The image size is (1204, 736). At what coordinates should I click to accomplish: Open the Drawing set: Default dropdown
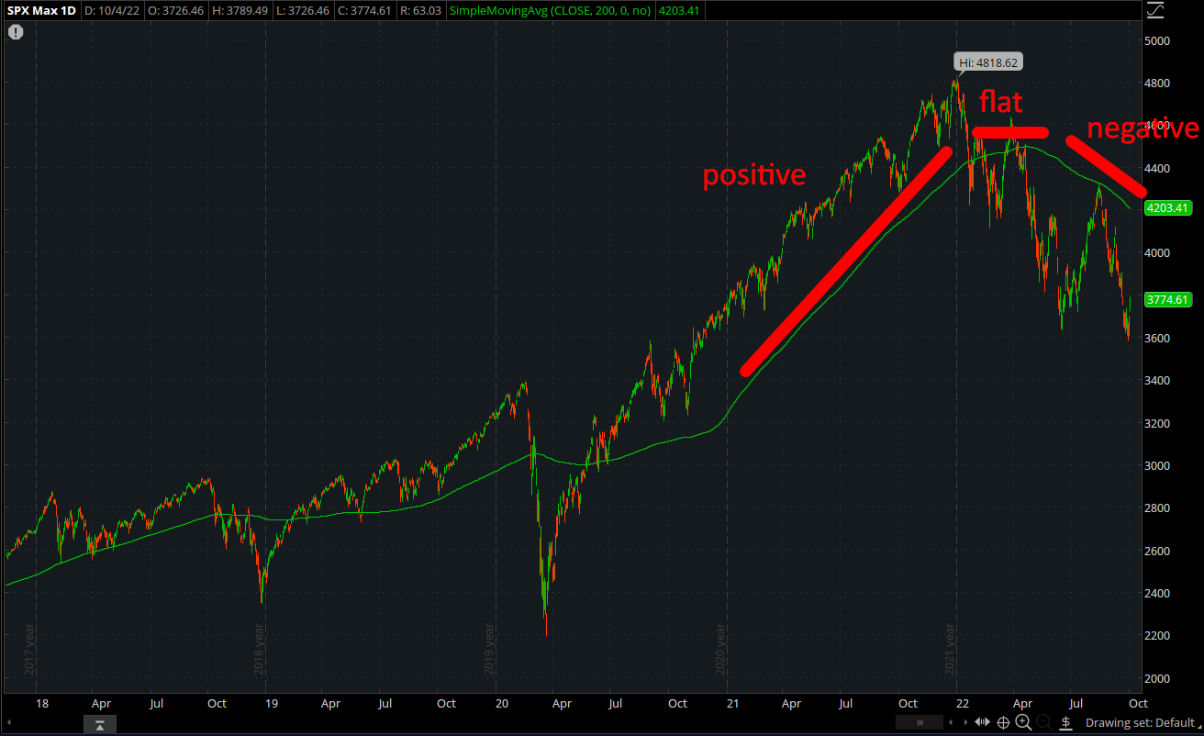pos(1143,723)
